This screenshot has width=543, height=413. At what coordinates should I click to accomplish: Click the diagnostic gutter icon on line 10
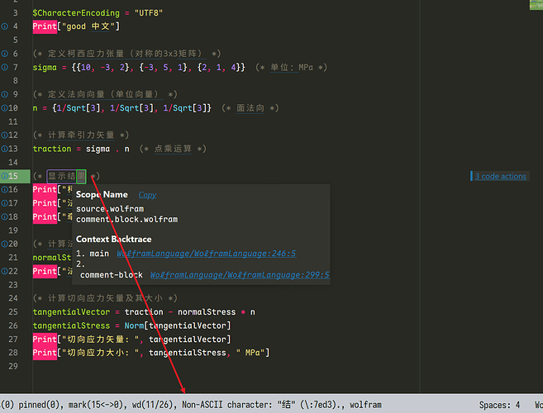point(4,108)
